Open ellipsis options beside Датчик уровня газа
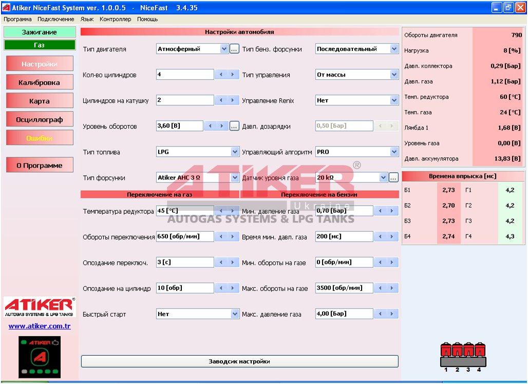Viewport: 528px width, 384px height. tap(393, 177)
